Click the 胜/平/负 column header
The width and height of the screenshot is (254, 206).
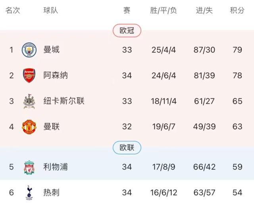164,10
